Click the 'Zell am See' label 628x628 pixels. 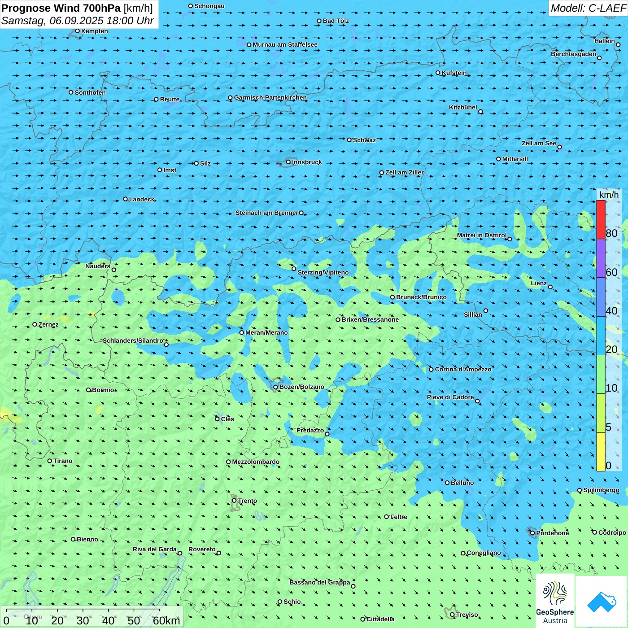point(539,143)
